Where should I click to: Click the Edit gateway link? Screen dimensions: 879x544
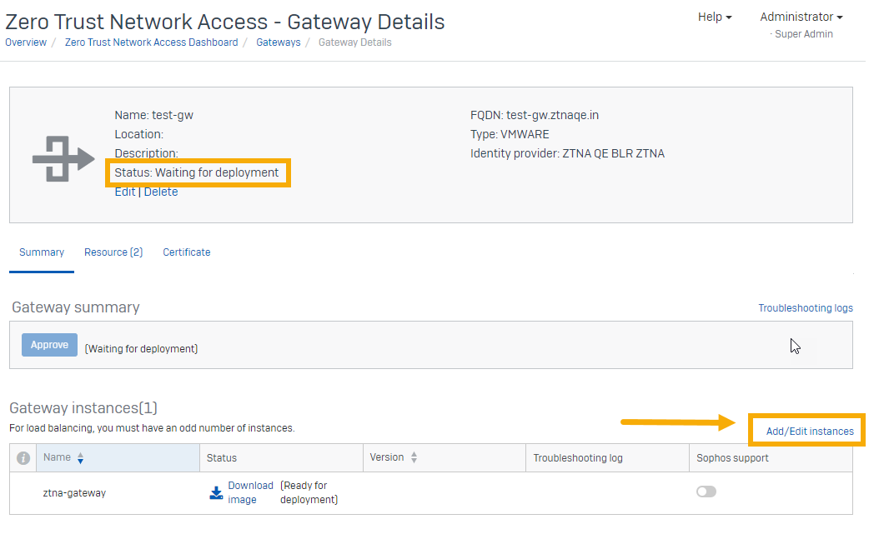tap(125, 192)
